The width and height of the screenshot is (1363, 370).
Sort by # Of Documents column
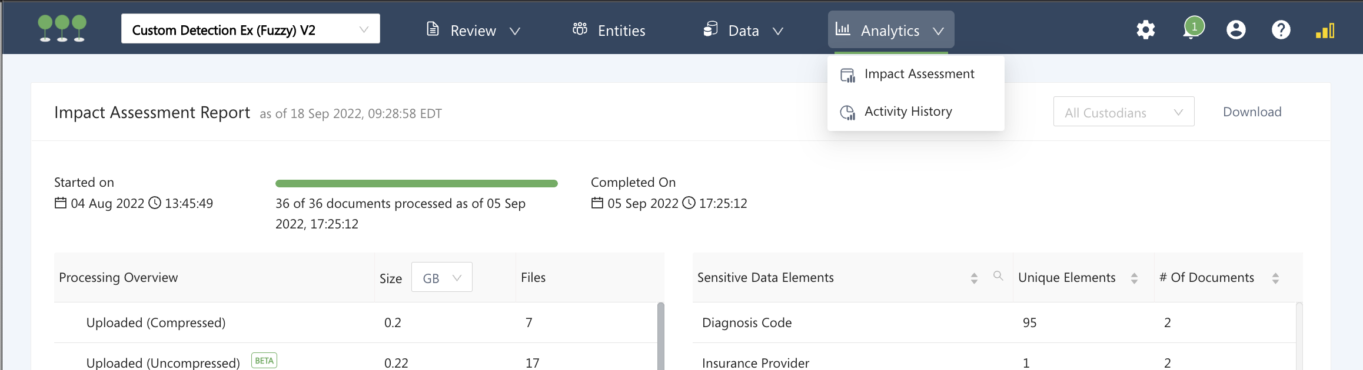1275,278
